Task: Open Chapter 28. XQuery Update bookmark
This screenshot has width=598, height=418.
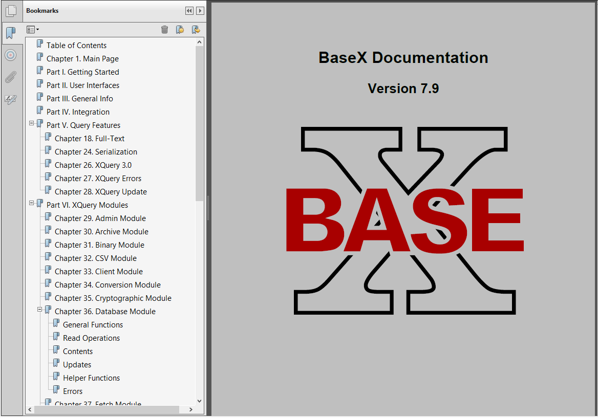Action: pyautogui.click(x=101, y=192)
